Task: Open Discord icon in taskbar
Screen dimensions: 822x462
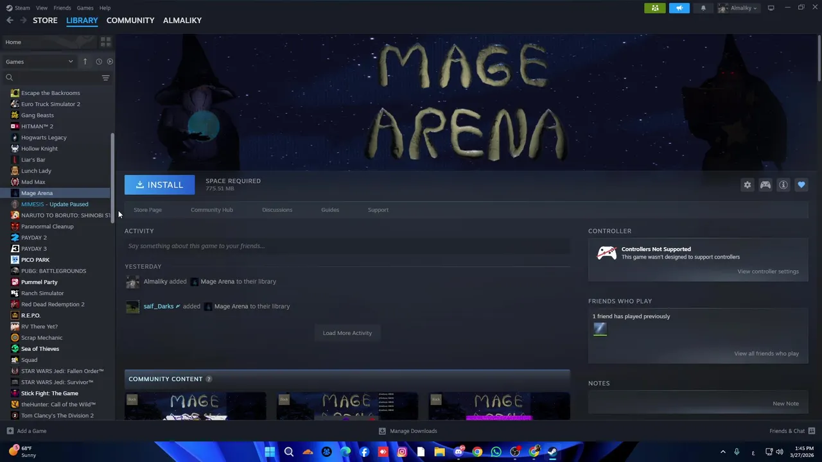Action: [x=459, y=452]
